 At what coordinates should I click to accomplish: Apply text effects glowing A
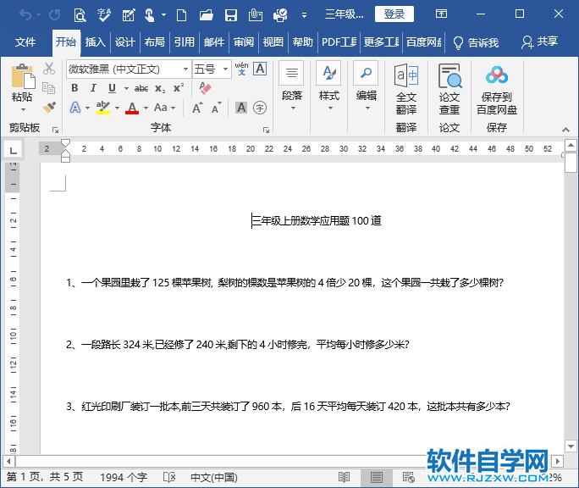75,108
